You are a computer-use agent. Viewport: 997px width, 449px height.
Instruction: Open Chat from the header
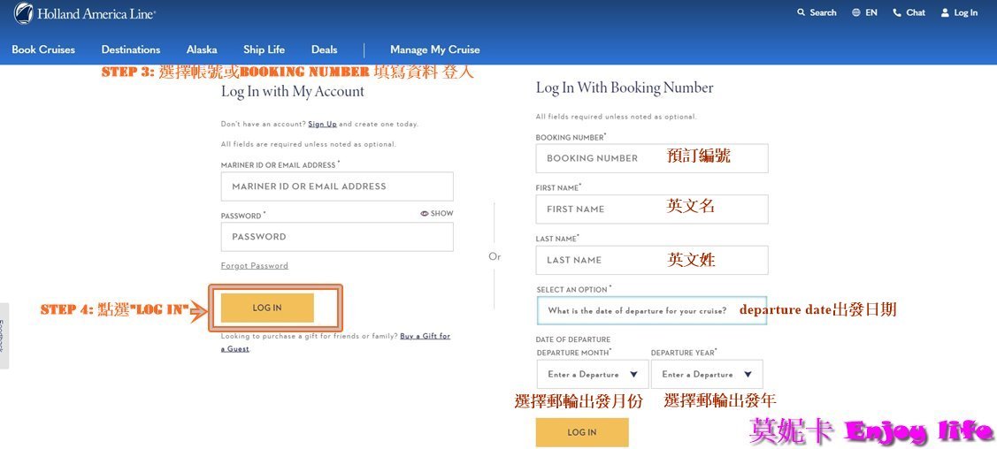tap(909, 12)
